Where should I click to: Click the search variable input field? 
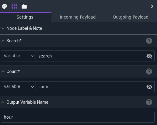coord(90,56)
